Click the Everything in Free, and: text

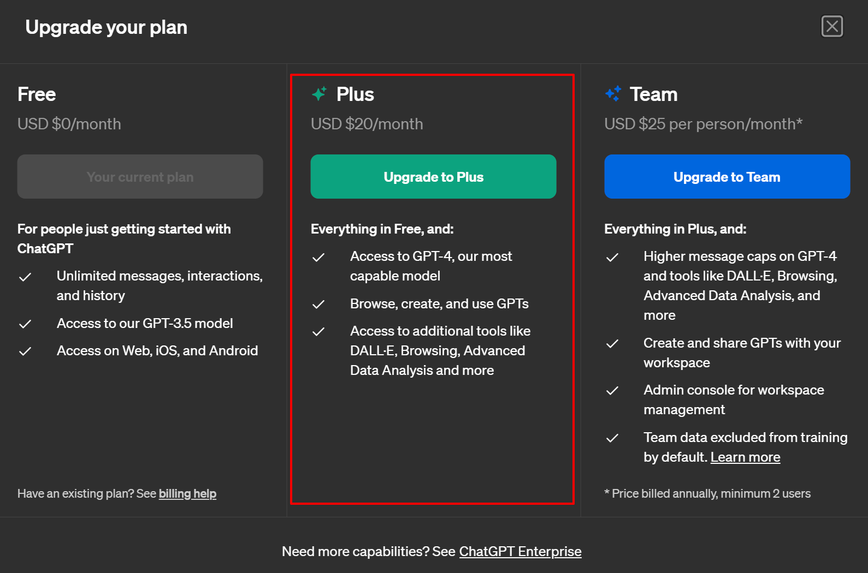point(382,229)
